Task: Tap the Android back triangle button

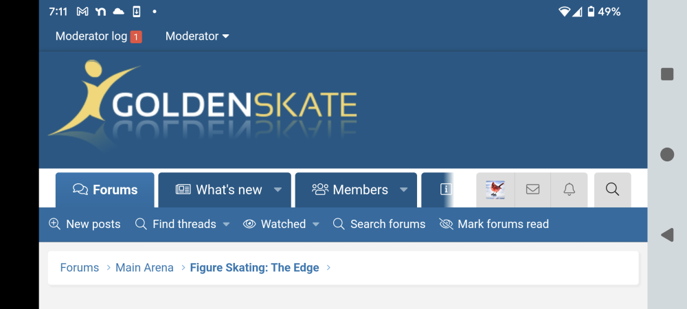Action: pyautogui.click(x=666, y=235)
